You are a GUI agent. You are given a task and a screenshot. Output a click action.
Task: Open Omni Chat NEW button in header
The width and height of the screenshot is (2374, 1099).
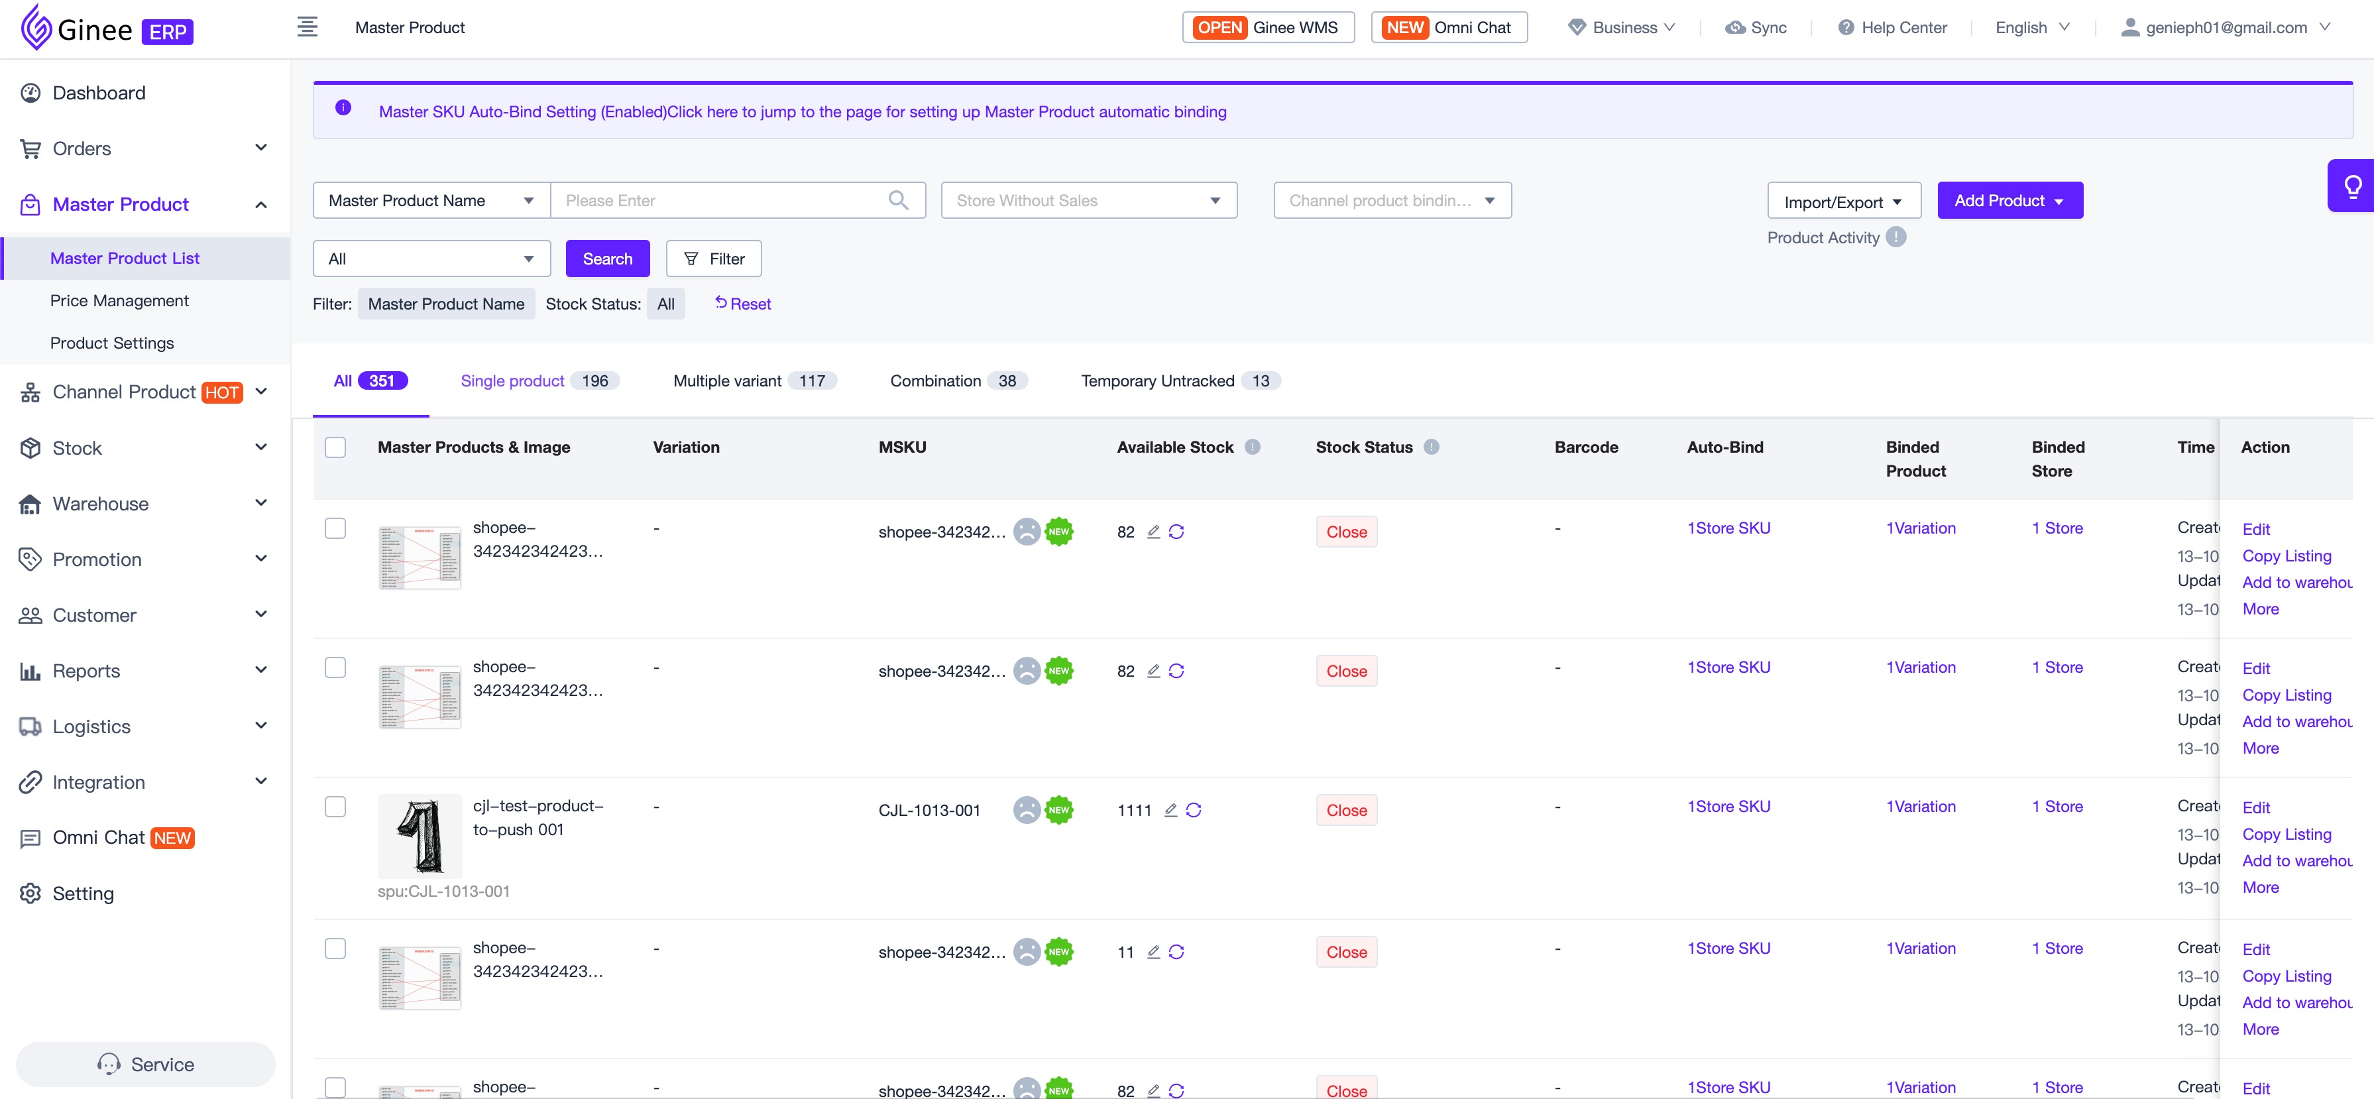click(x=1449, y=28)
